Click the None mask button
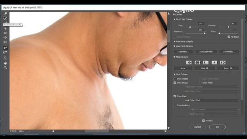Image resolution: width=247 pixels, height=139 pixels. pyautogui.click(x=183, y=68)
